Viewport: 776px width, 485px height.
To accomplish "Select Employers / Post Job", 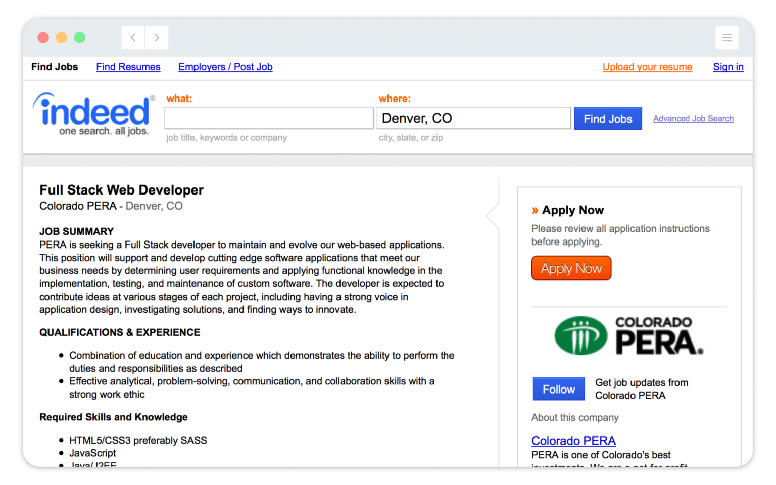I will [x=225, y=67].
